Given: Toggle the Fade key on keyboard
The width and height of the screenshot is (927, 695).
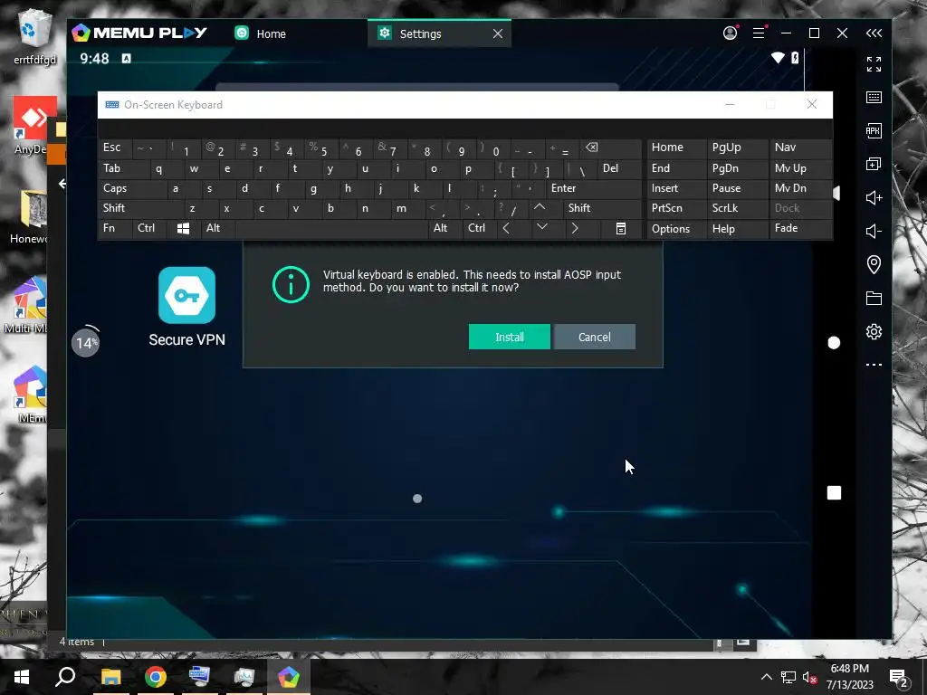Looking at the screenshot, I should tap(800, 229).
